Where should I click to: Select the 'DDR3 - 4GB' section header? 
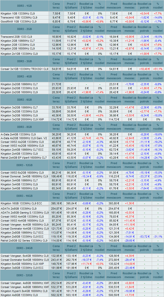[25, 76]
